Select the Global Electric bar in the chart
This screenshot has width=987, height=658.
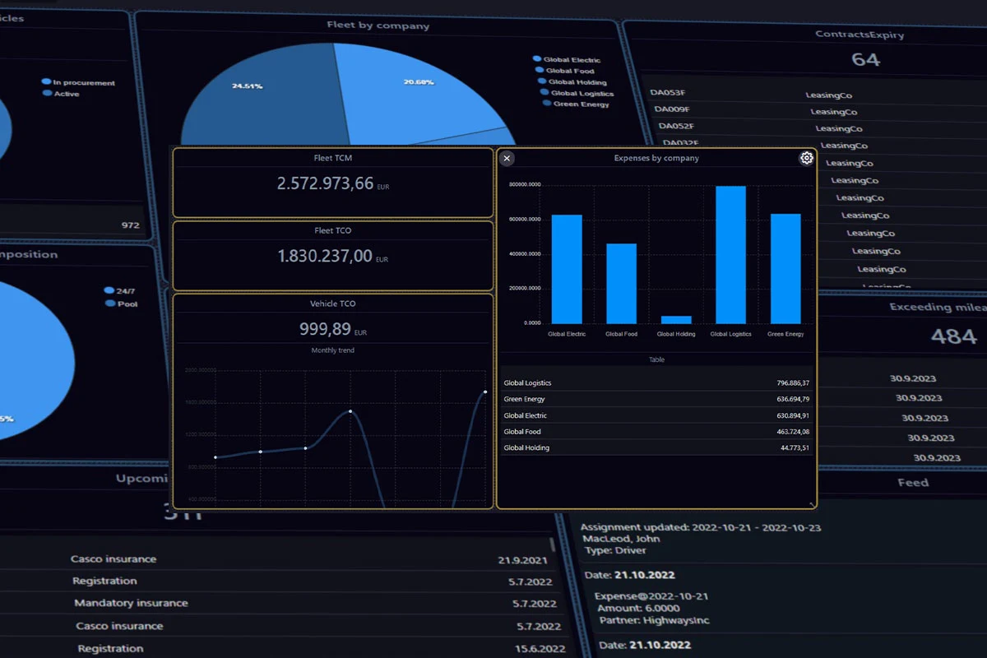[567, 269]
